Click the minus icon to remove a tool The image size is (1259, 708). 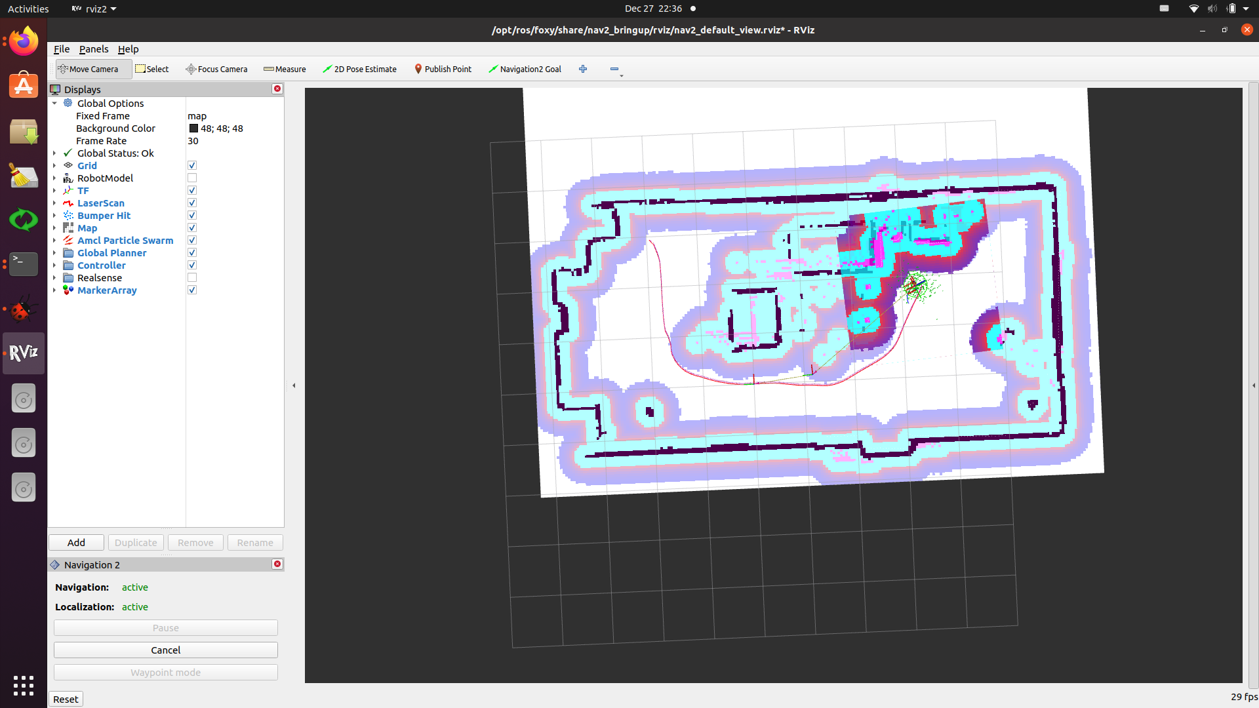pyautogui.click(x=614, y=69)
